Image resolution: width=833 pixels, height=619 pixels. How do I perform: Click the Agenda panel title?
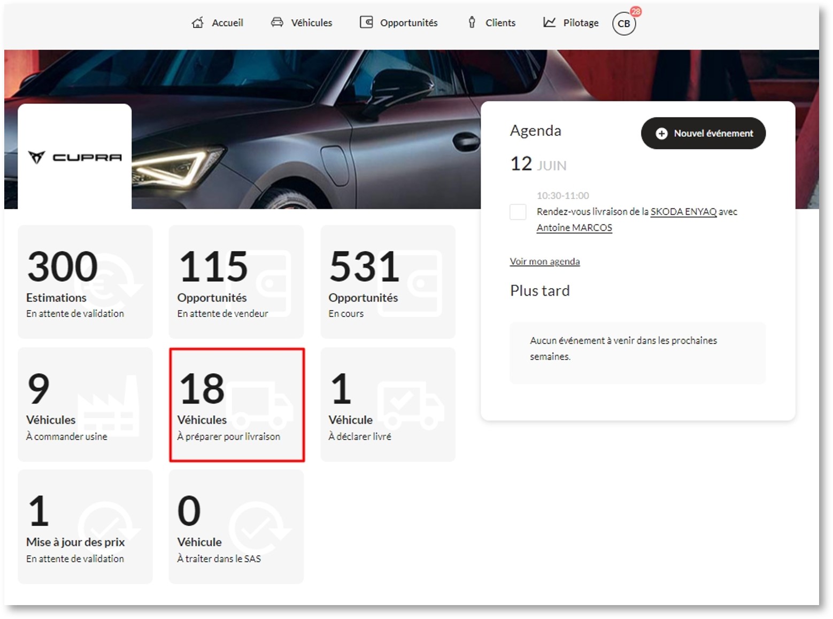coord(536,131)
